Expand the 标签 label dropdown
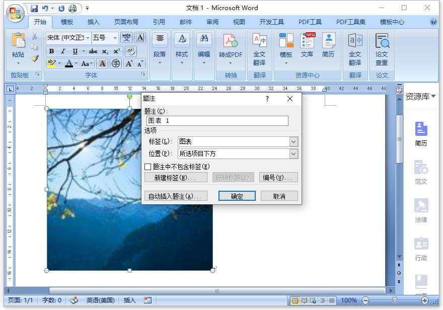 coord(293,142)
